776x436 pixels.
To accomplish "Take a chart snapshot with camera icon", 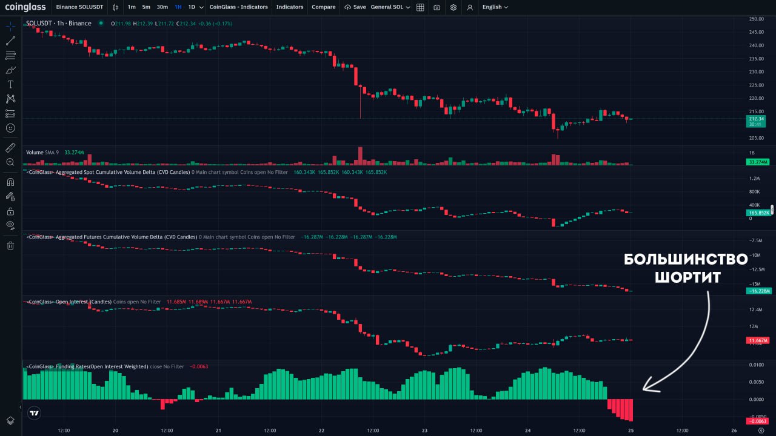I will click(x=437, y=7).
